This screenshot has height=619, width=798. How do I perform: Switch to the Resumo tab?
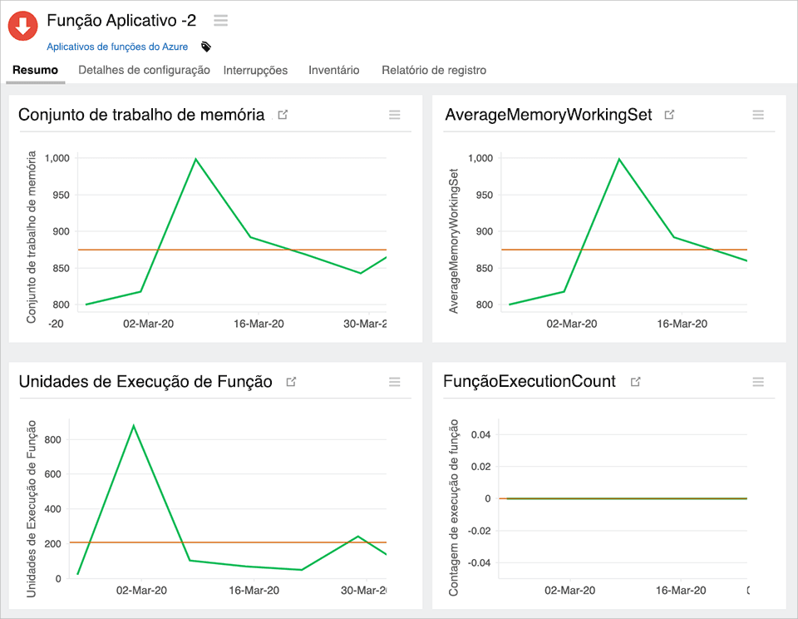pos(35,71)
